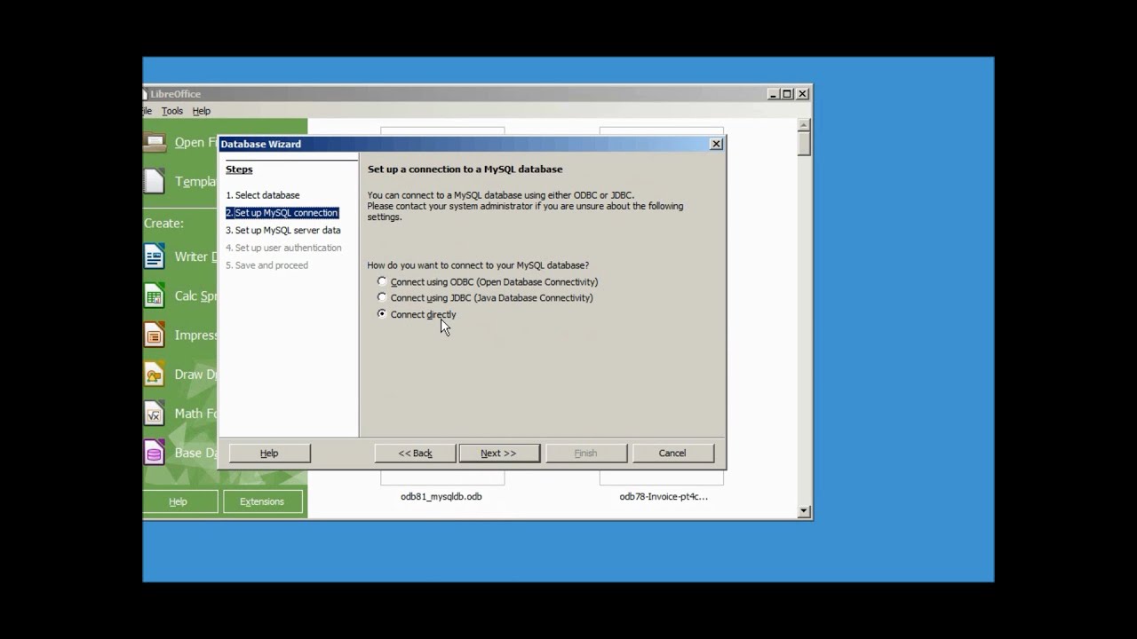This screenshot has width=1137, height=639.
Task: Click the Impress Presentation icon
Action: coord(155,335)
